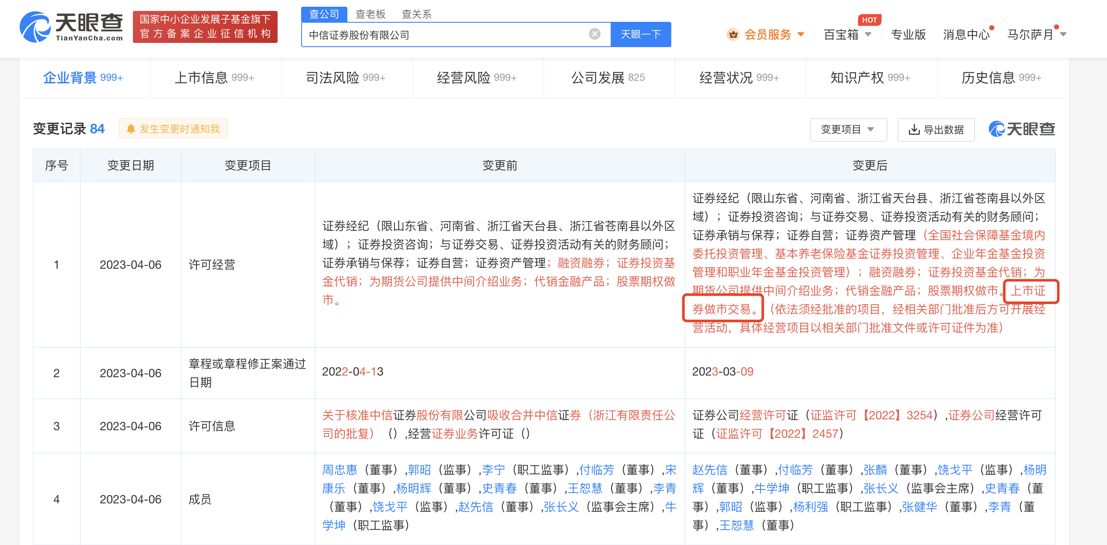Open the 周忠惠 director profile link

tap(339, 470)
